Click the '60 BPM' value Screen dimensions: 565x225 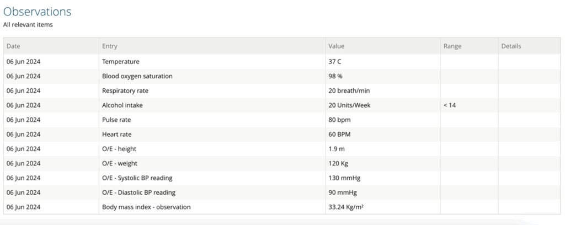(x=339, y=134)
